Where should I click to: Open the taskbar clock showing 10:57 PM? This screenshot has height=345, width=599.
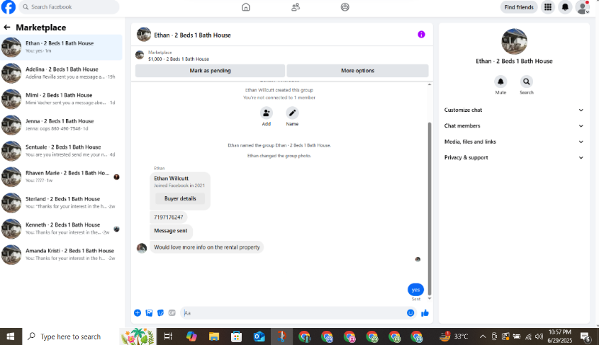pyautogui.click(x=559, y=336)
